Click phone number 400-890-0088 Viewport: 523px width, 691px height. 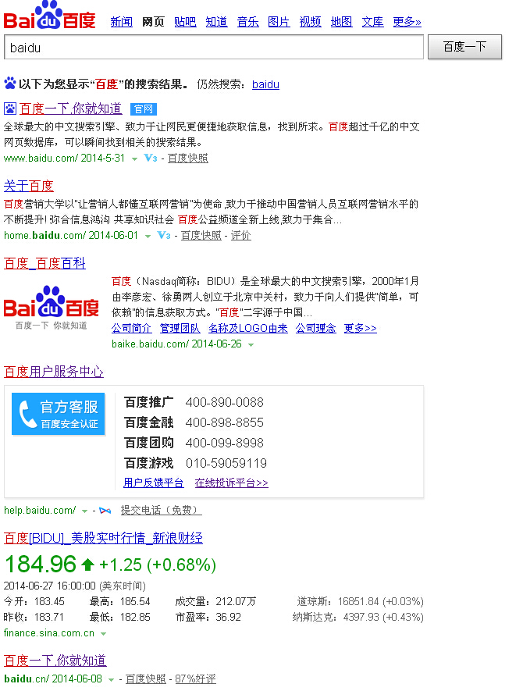pos(224,402)
